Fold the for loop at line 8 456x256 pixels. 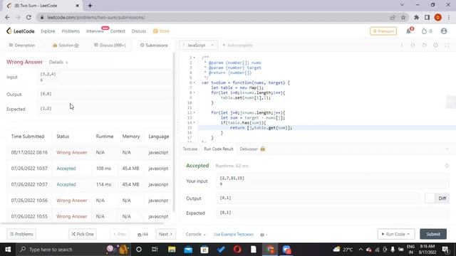pos(195,92)
